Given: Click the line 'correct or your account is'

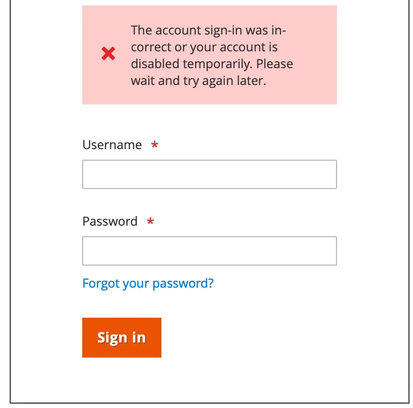Looking at the screenshot, I should coord(204,47).
